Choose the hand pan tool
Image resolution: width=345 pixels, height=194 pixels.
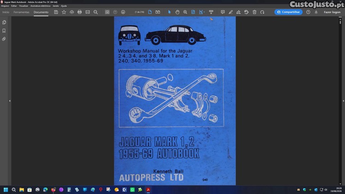178,12
